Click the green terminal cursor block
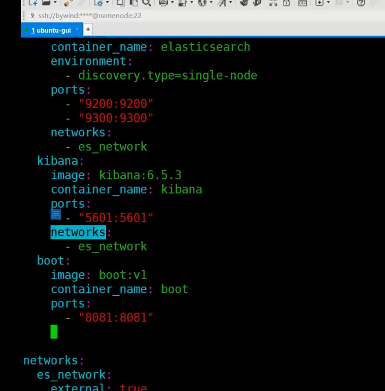The height and width of the screenshot is (391, 385). click(54, 332)
